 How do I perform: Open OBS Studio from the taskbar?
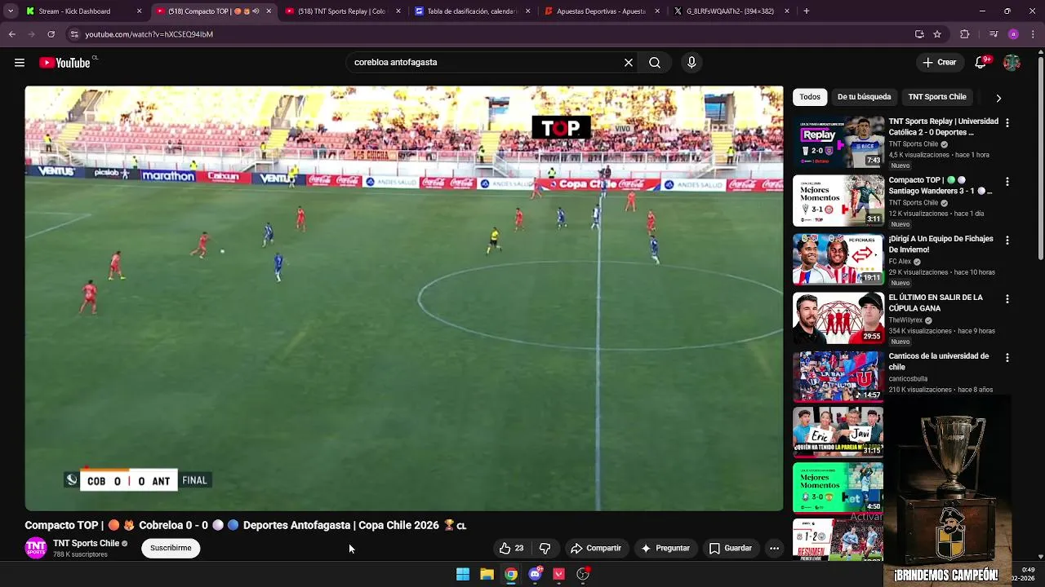(583, 574)
